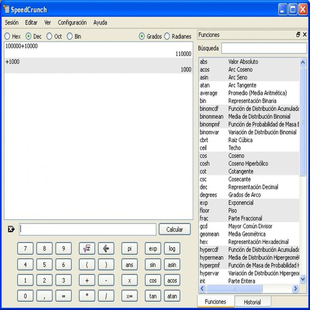
Task: Open the Ver menu
Action: [x=48, y=23]
